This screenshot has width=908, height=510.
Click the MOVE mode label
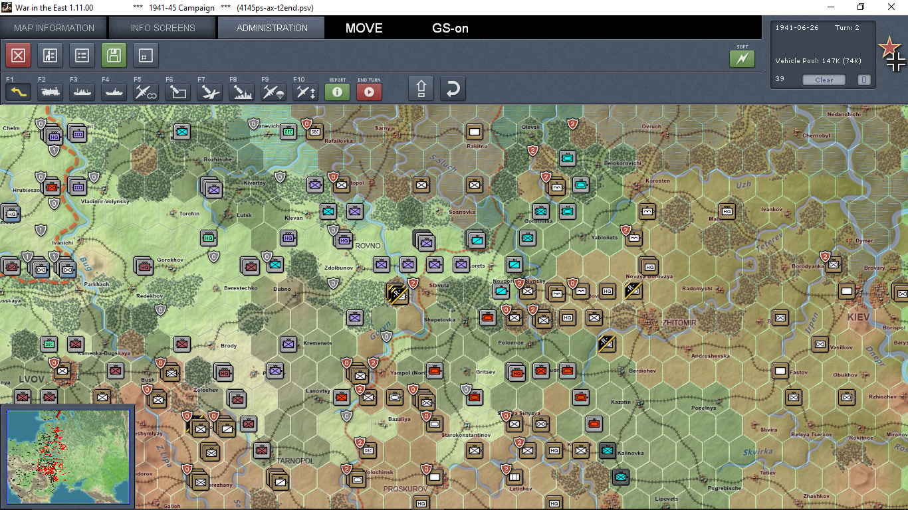[x=364, y=28]
